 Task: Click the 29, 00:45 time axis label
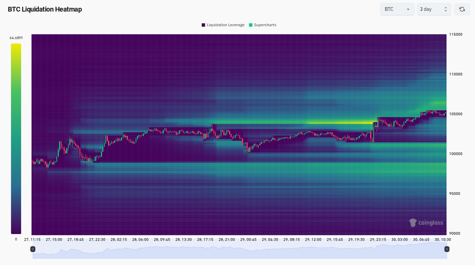coord(248,239)
